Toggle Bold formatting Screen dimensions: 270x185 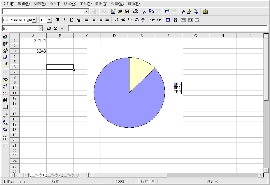pyautogui.click(x=58, y=20)
